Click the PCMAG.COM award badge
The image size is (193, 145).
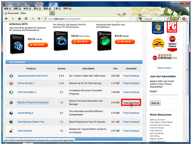pyautogui.click(x=172, y=27)
